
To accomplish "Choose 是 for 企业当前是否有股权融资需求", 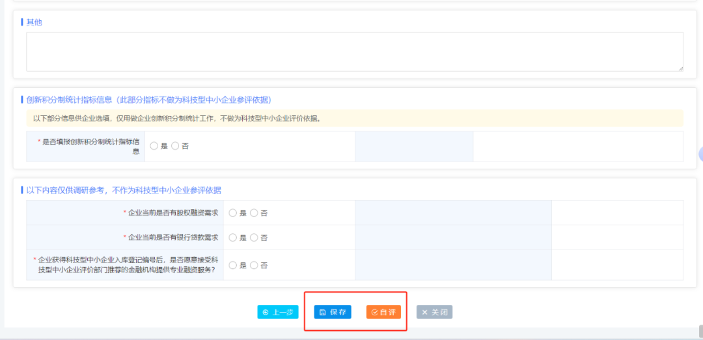I will [x=233, y=213].
